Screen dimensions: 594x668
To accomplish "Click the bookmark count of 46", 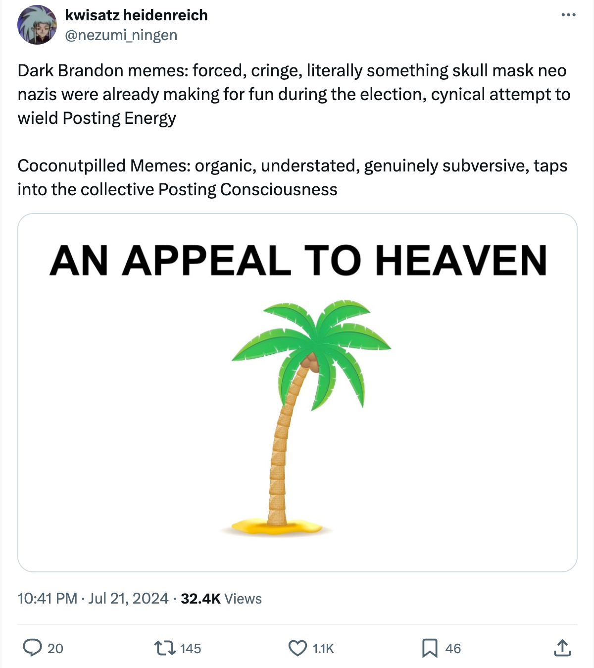I will [453, 648].
